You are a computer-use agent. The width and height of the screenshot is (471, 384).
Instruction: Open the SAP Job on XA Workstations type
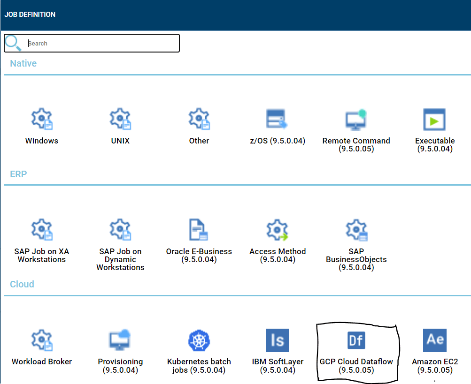41,229
